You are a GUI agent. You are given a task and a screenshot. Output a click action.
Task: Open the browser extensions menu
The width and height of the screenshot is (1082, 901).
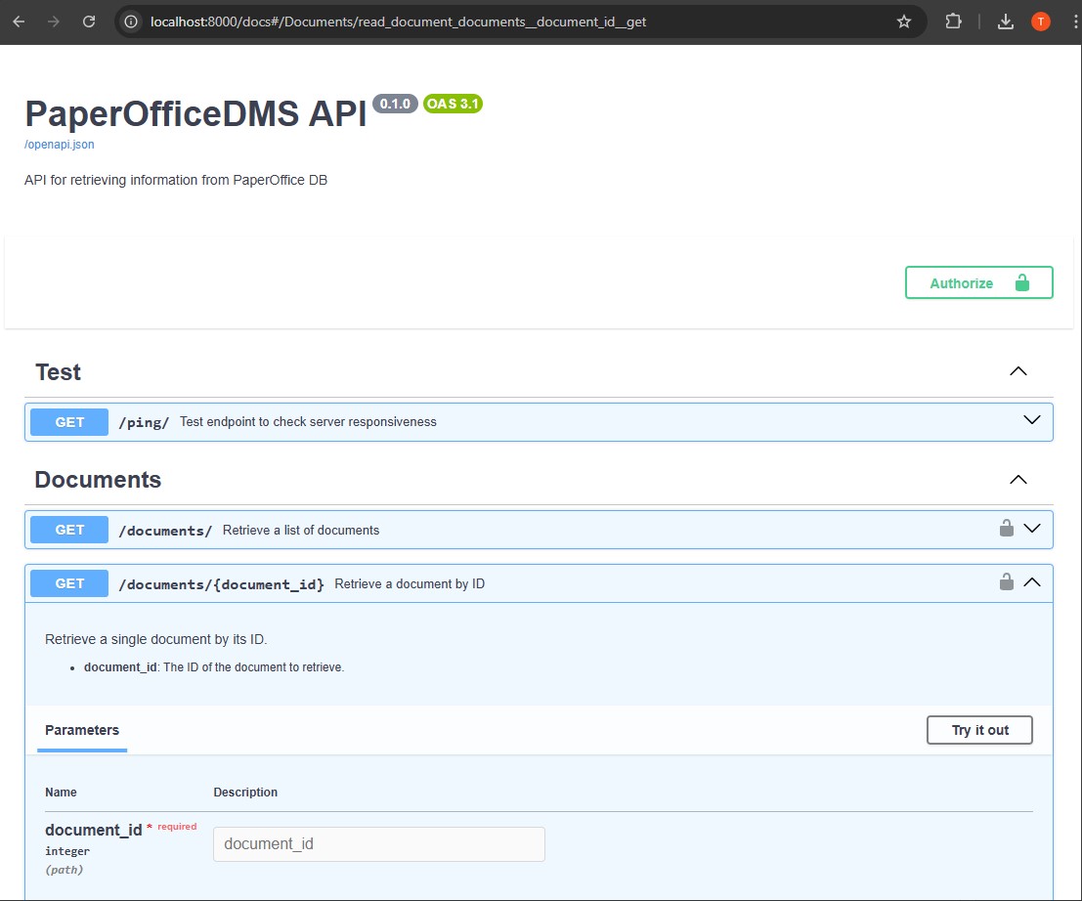[953, 21]
